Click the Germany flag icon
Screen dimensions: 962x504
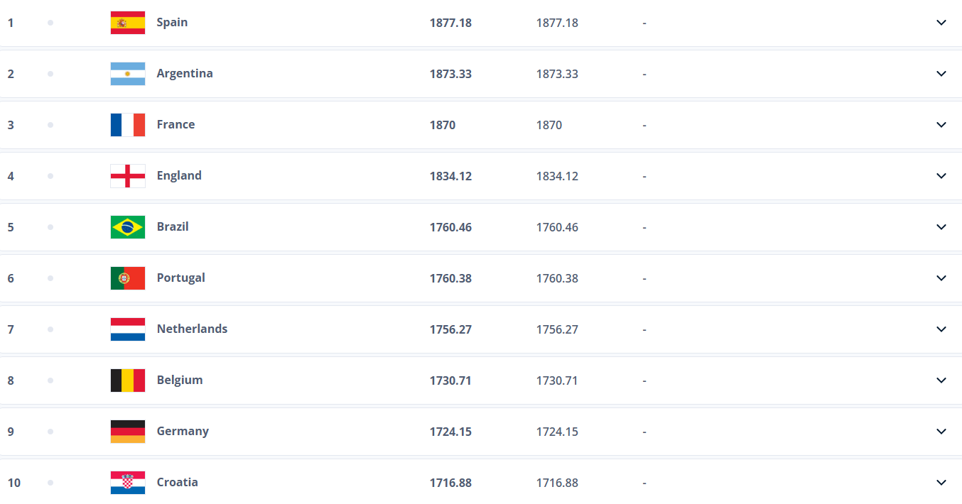coord(128,432)
